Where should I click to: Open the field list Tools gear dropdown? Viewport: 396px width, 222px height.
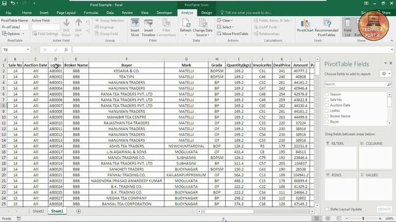(385, 74)
